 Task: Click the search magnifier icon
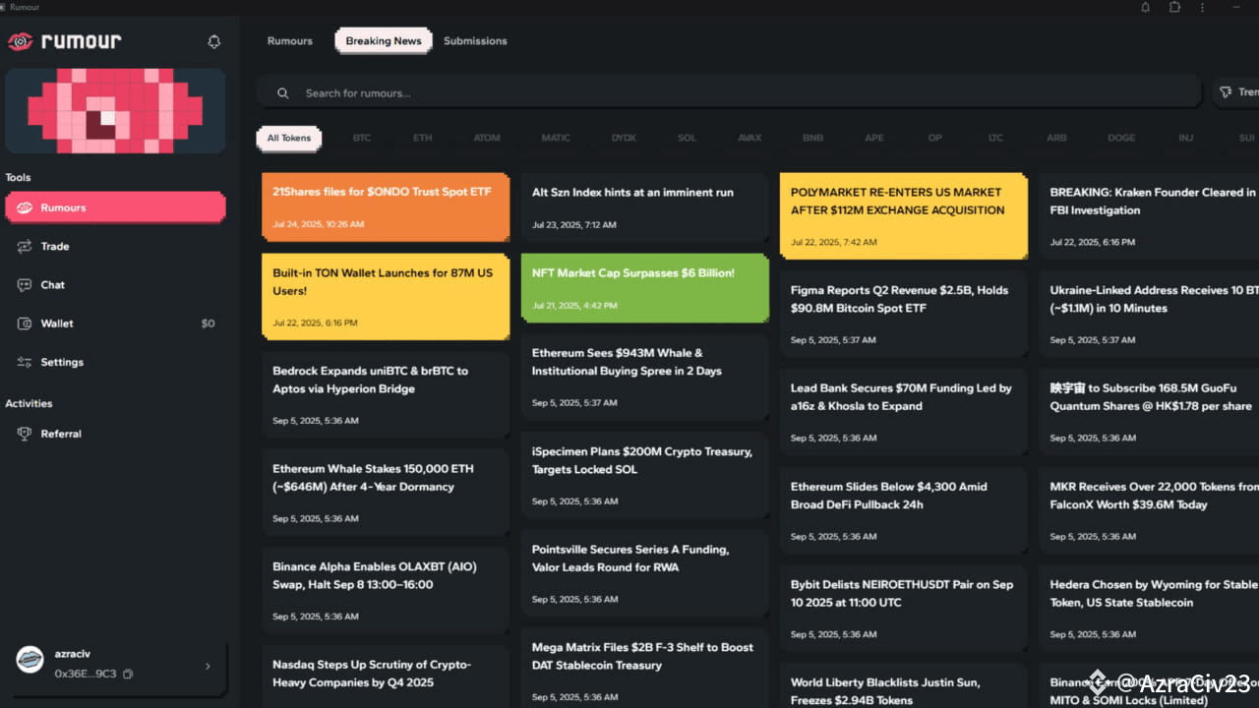(282, 93)
